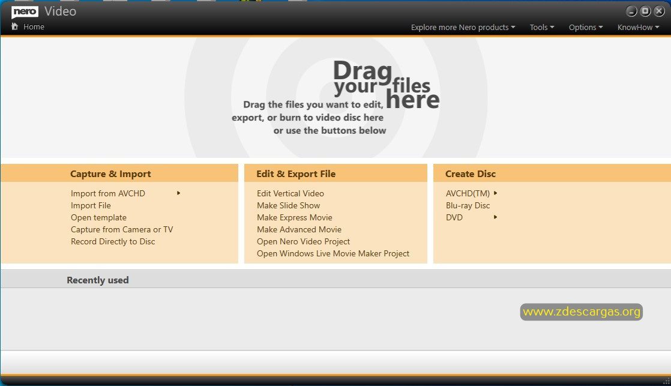
Task: Minimize the Nero Video window
Action: [631, 11]
